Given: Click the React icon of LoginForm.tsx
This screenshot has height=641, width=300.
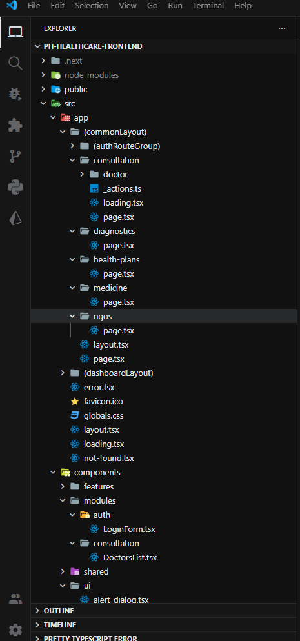Looking at the screenshot, I should coord(94,529).
